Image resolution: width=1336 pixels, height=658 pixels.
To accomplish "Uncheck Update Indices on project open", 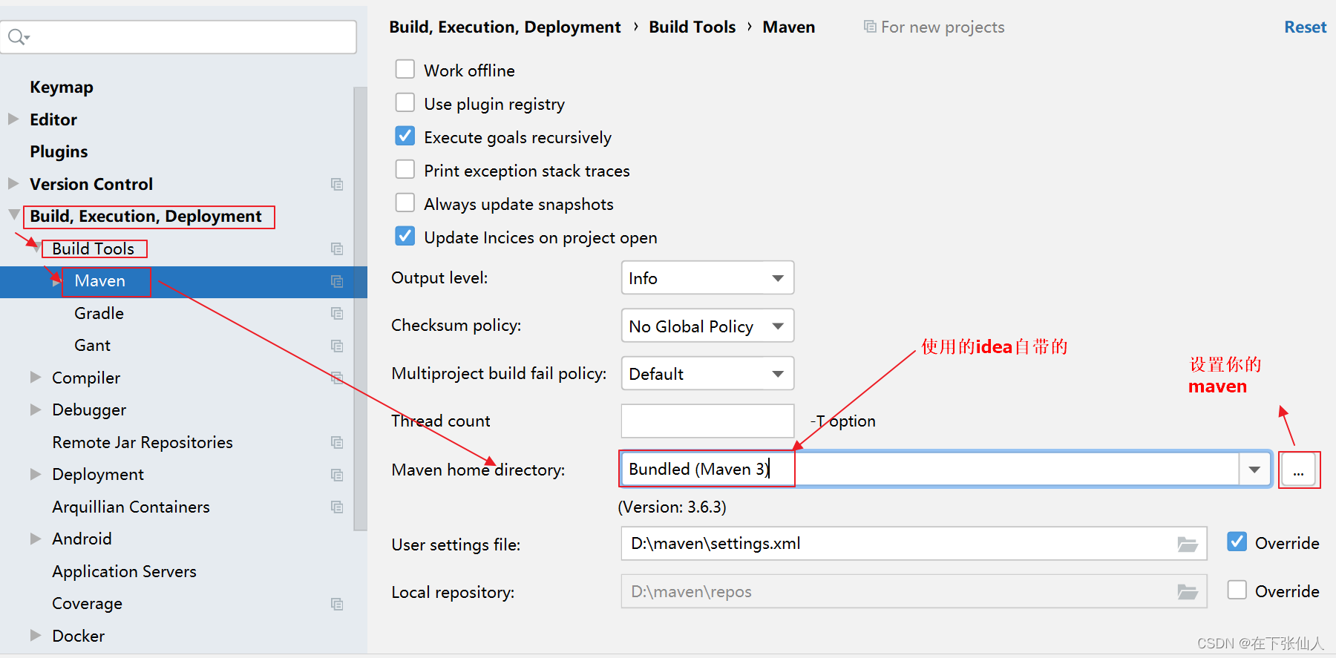I will [x=405, y=236].
